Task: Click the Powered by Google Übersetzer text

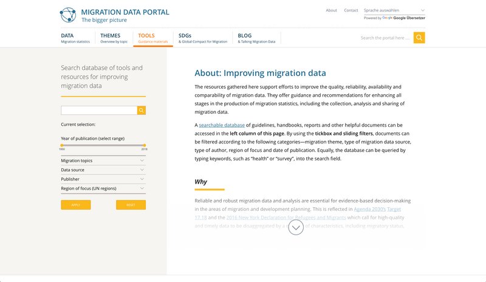Action: (x=394, y=18)
